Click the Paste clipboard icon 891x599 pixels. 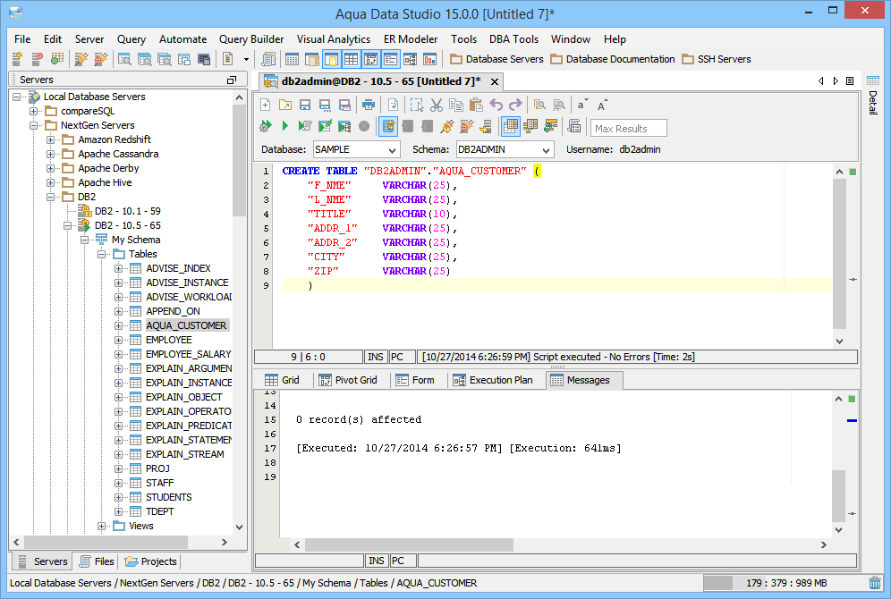point(476,105)
